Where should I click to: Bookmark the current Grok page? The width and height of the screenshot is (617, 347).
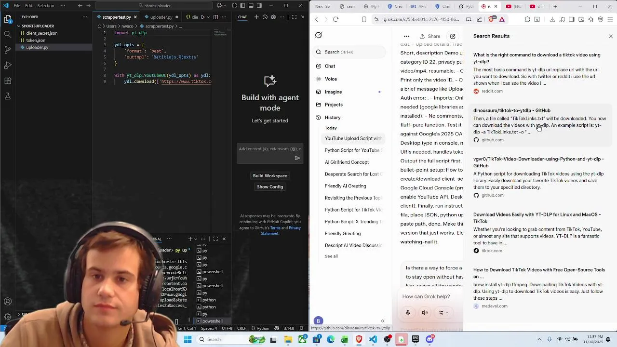coord(364,19)
